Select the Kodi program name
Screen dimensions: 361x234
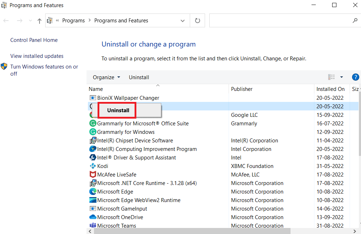[103, 166]
